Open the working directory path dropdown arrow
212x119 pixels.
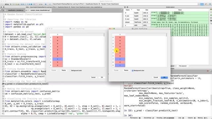pos(199,4)
